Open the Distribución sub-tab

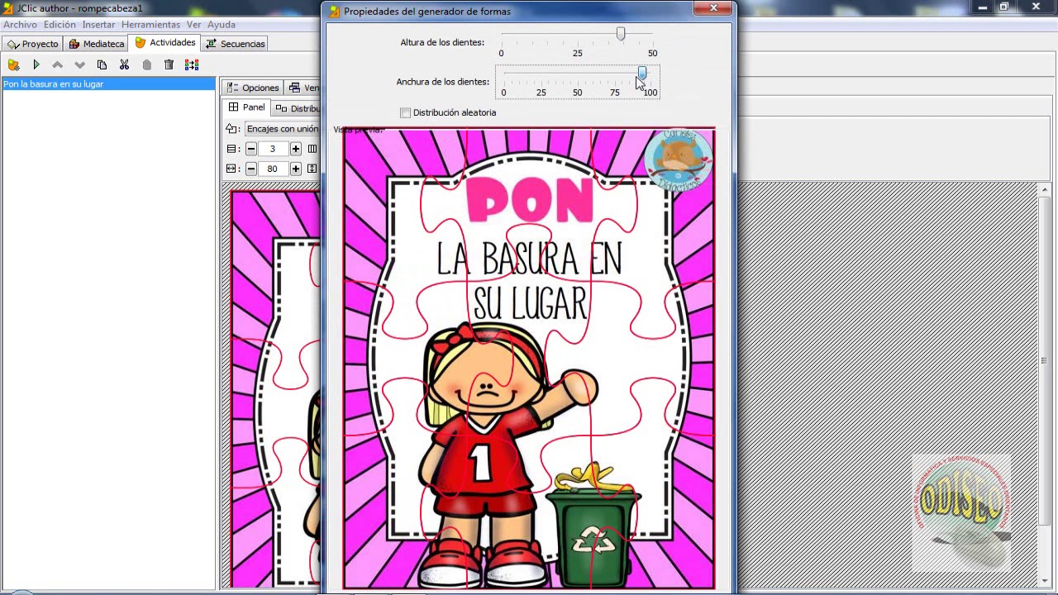[298, 108]
